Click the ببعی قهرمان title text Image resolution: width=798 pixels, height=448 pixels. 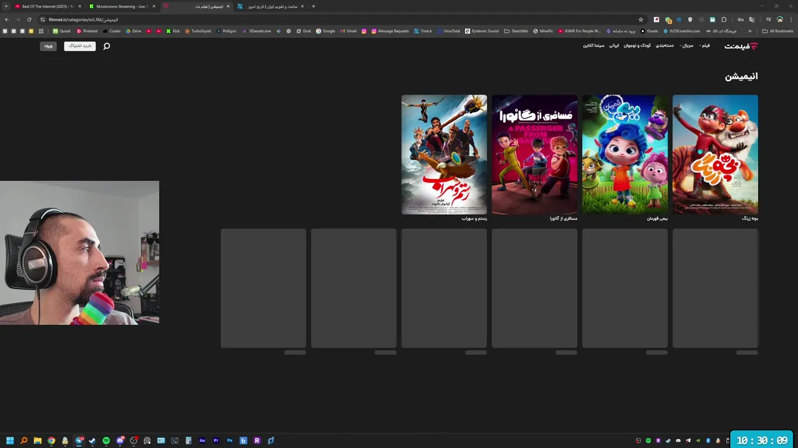[657, 218]
